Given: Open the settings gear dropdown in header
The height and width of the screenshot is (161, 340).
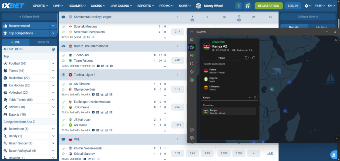Looking at the screenshot, I should 308,6.
